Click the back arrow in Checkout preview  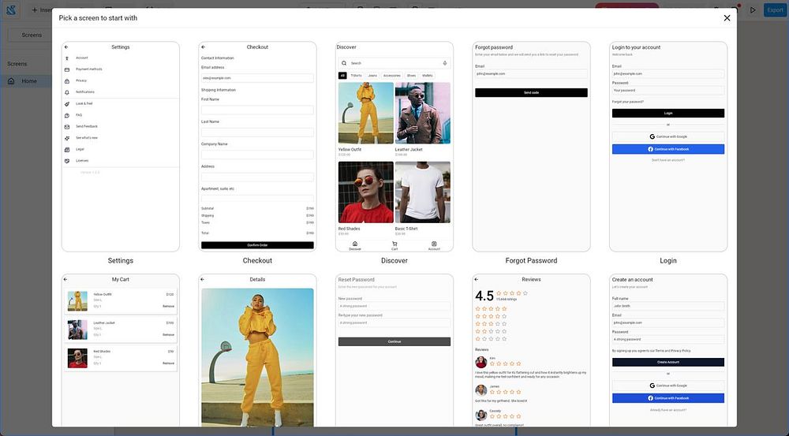coord(204,47)
